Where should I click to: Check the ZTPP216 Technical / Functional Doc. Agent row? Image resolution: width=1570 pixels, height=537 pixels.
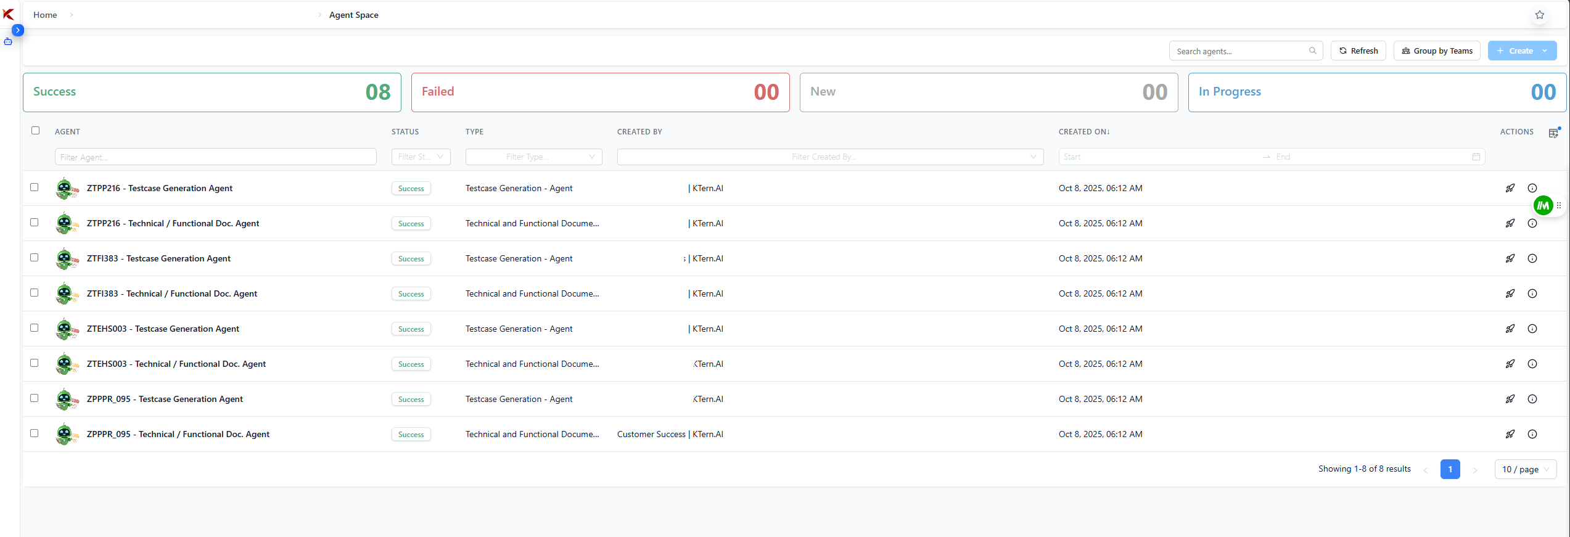pos(35,223)
